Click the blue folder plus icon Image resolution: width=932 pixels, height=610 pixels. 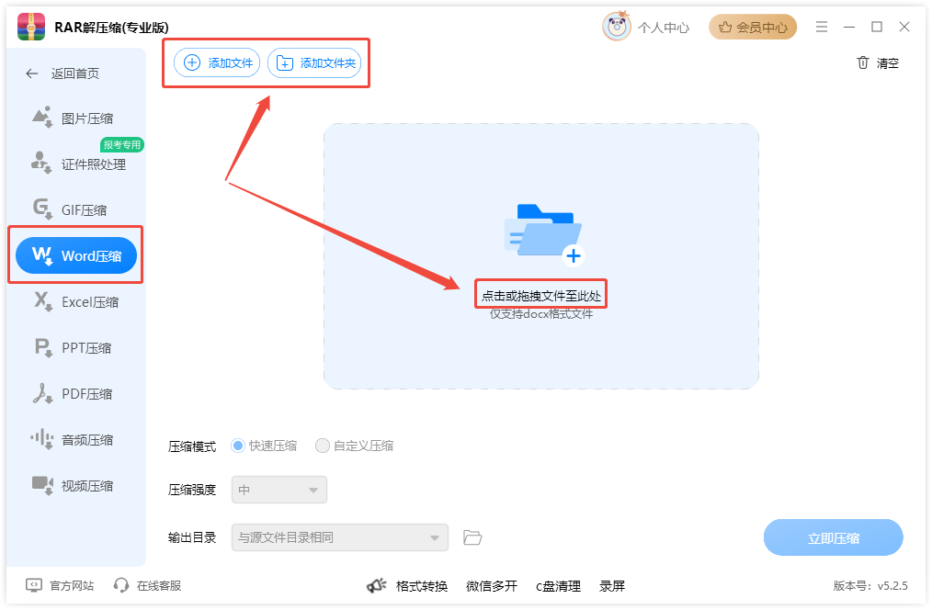point(544,234)
